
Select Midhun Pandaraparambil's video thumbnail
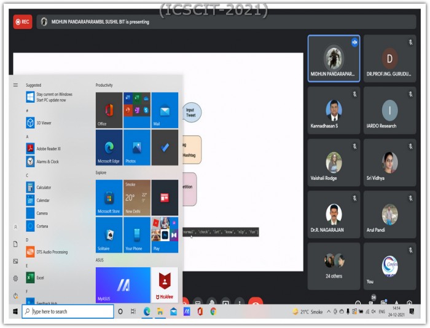click(x=334, y=58)
